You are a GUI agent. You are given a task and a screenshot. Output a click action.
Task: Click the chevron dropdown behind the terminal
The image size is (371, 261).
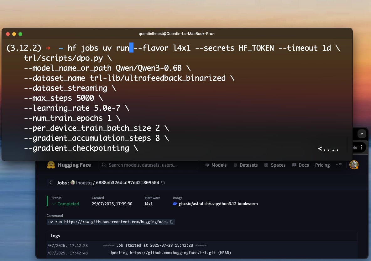click(x=362, y=133)
